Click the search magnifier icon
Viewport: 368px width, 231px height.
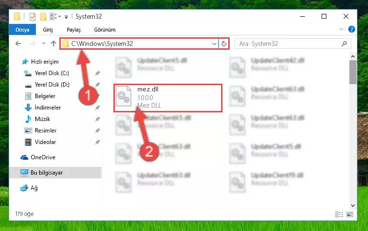tap(344, 44)
